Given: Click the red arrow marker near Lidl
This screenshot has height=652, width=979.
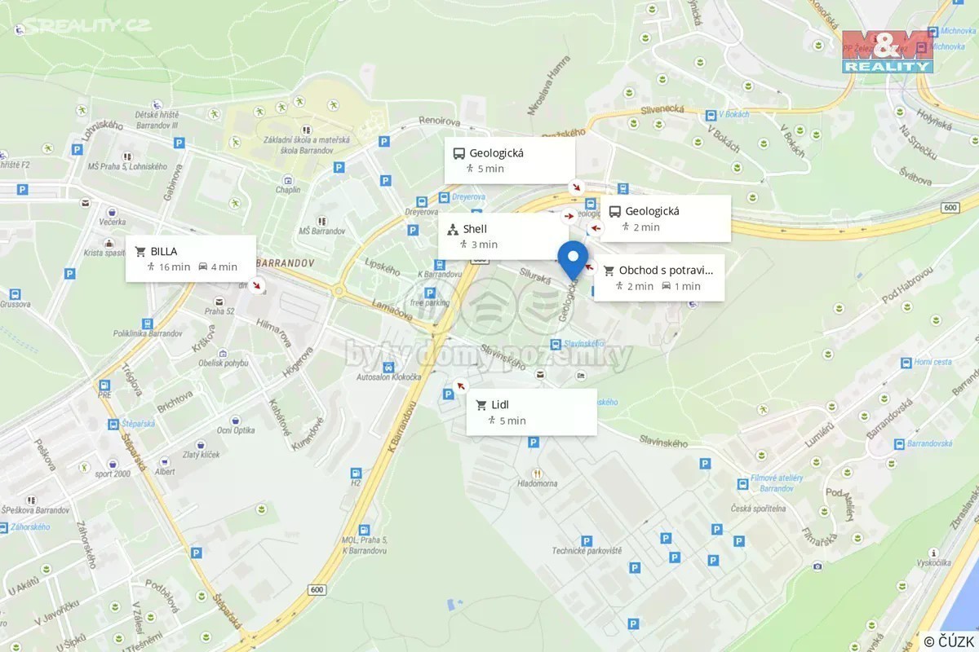Looking at the screenshot, I should pyautogui.click(x=460, y=385).
